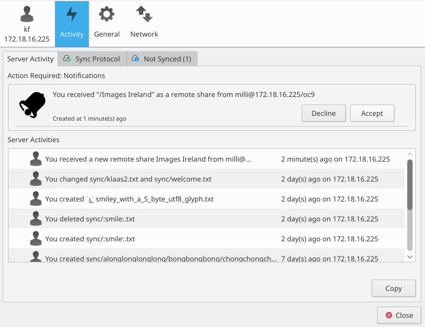Click avatar icon next to klaas2.txt change
Image resolution: width=425 pixels, height=327 pixels.
coord(36,179)
